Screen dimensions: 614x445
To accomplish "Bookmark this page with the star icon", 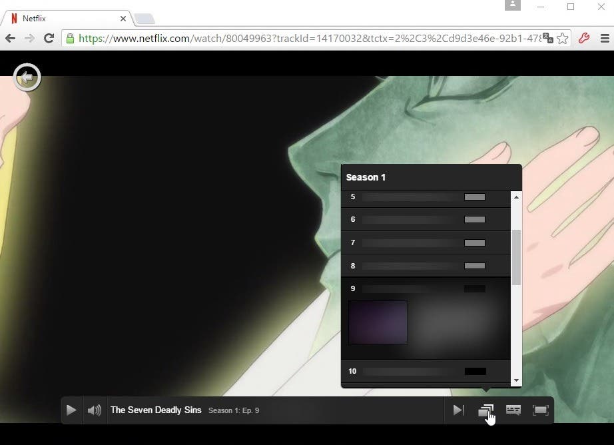I will pyautogui.click(x=562, y=39).
